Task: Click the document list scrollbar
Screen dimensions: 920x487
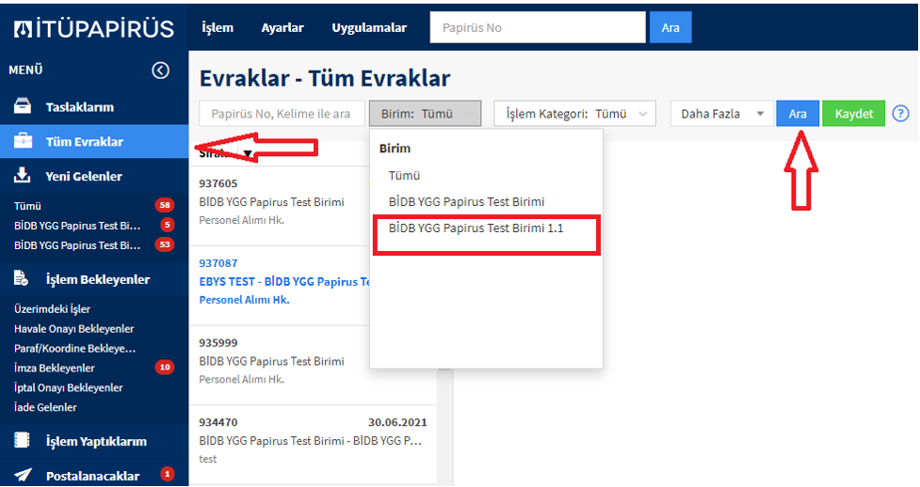Action: (x=445, y=428)
